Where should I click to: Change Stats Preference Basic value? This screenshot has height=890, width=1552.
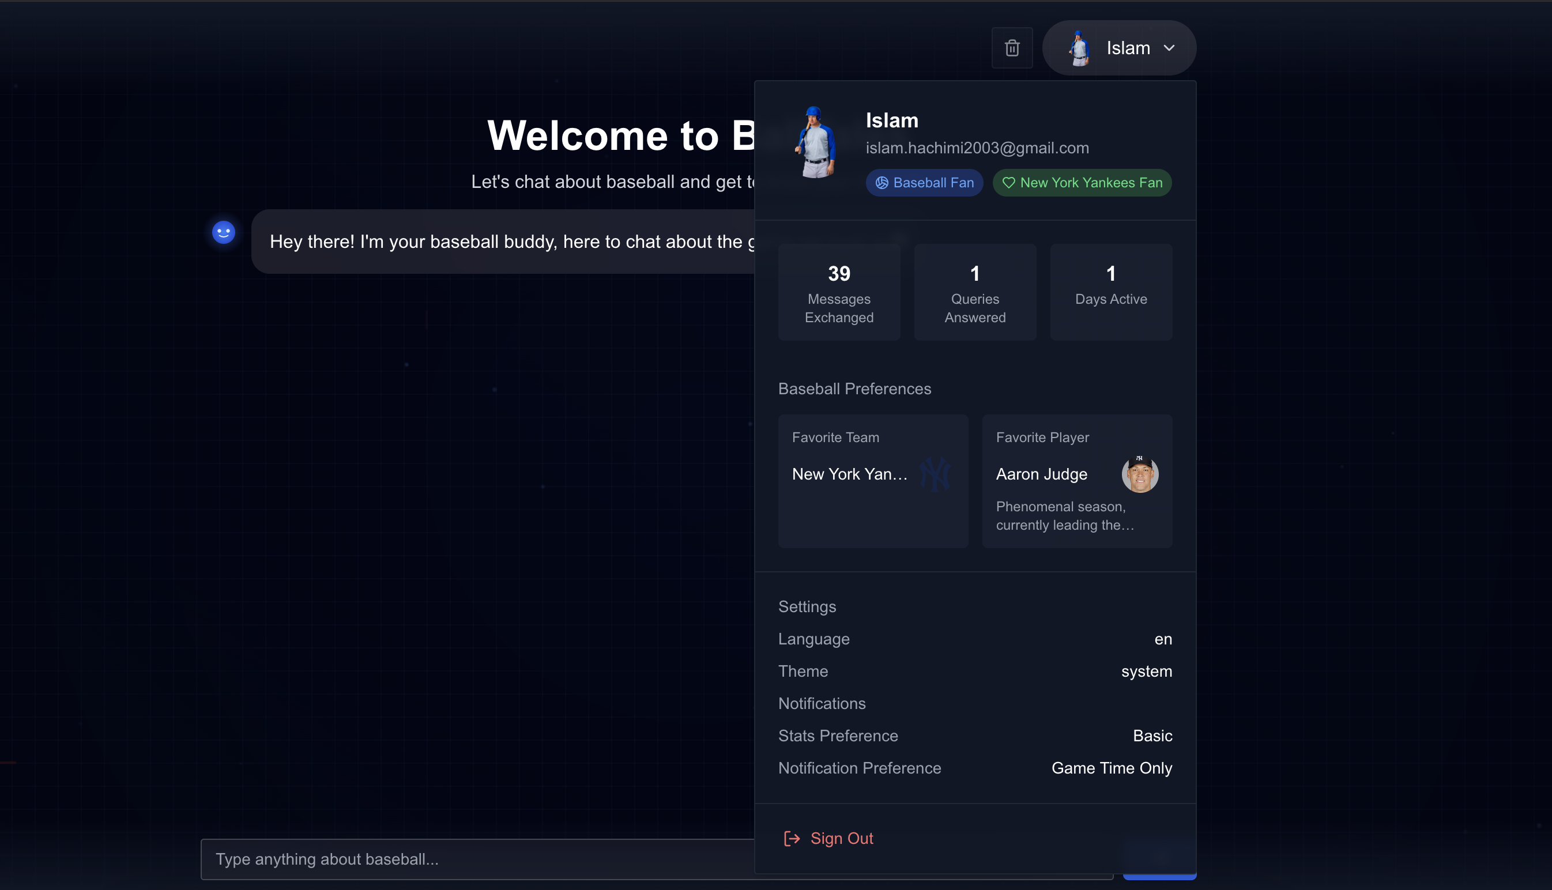[x=1152, y=736]
